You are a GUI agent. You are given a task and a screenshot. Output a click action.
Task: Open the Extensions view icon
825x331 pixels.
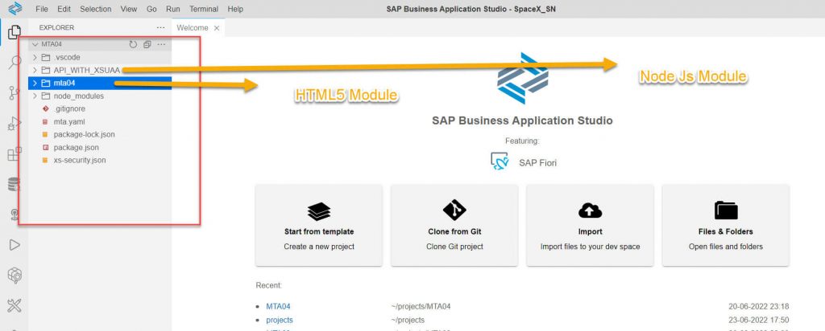click(15, 154)
